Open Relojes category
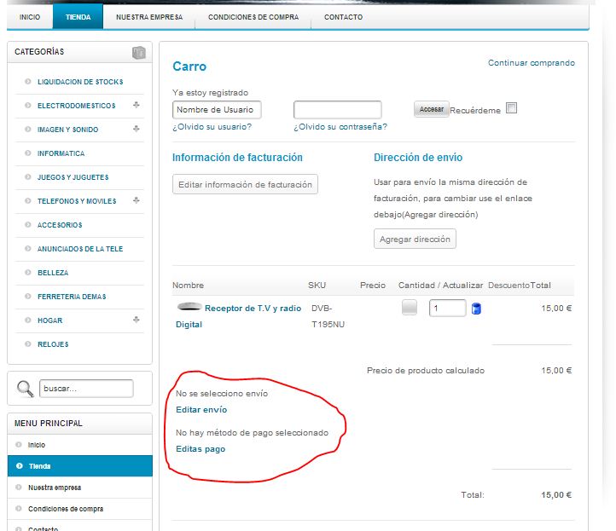The image size is (616, 531). (x=53, y=344)
